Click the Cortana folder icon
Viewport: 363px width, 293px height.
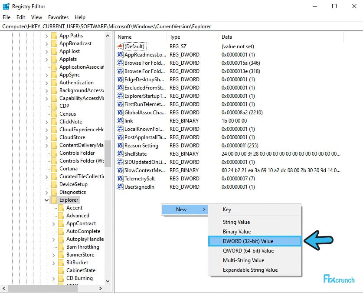[x=54, y=168]
